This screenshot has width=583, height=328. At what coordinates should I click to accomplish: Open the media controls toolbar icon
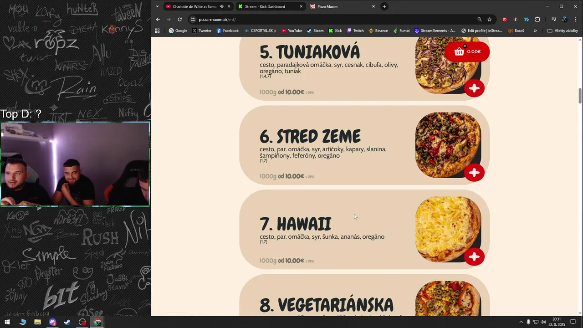coord(554,19)
